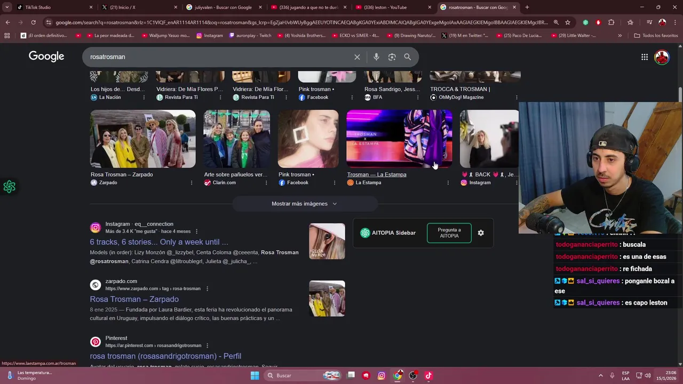Open the tab search dropdown arrow

coord(7,7)
